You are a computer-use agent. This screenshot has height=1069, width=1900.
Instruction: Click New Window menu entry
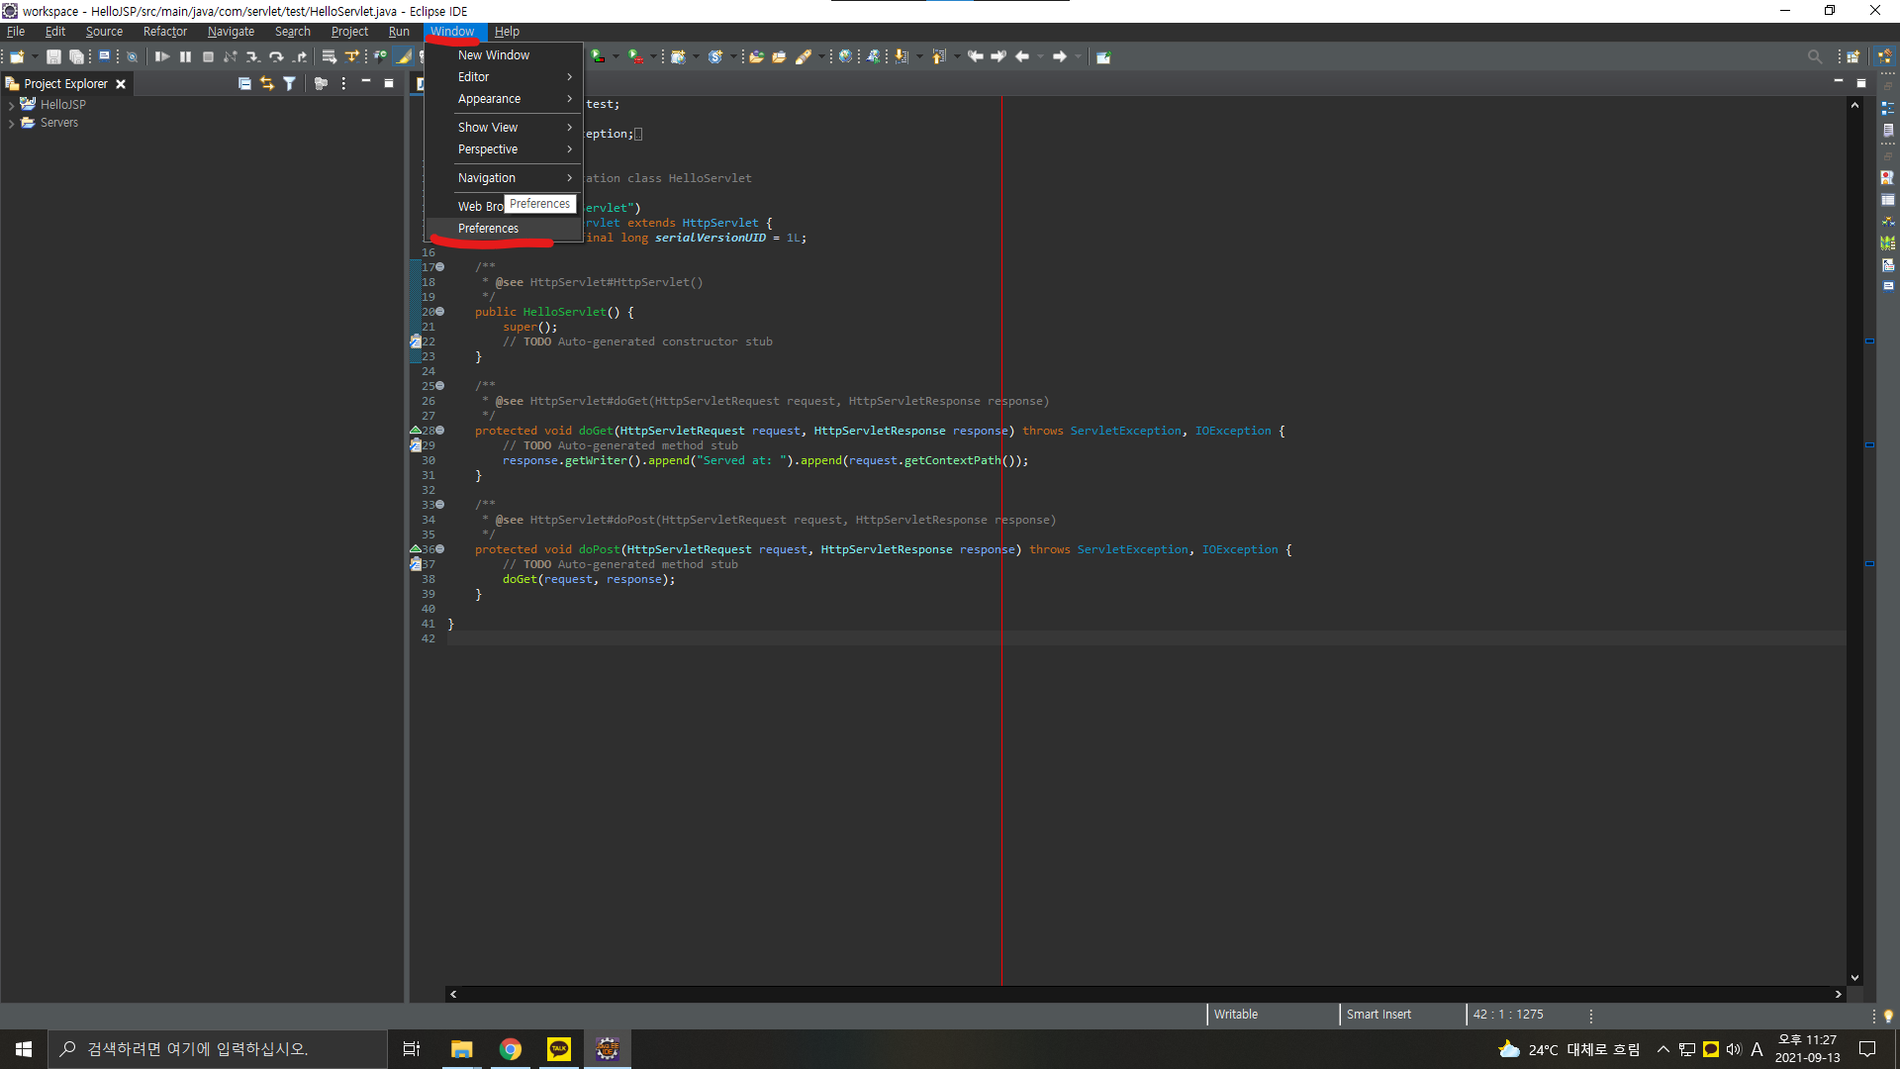point(493,55)
